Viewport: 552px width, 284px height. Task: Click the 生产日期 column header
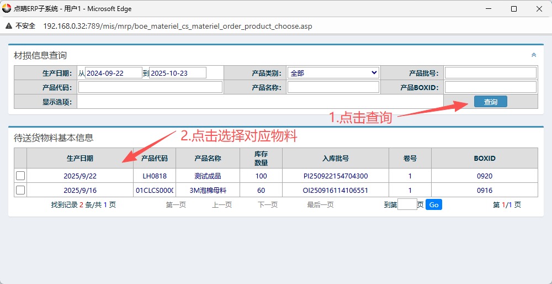(x=79, y=158)
